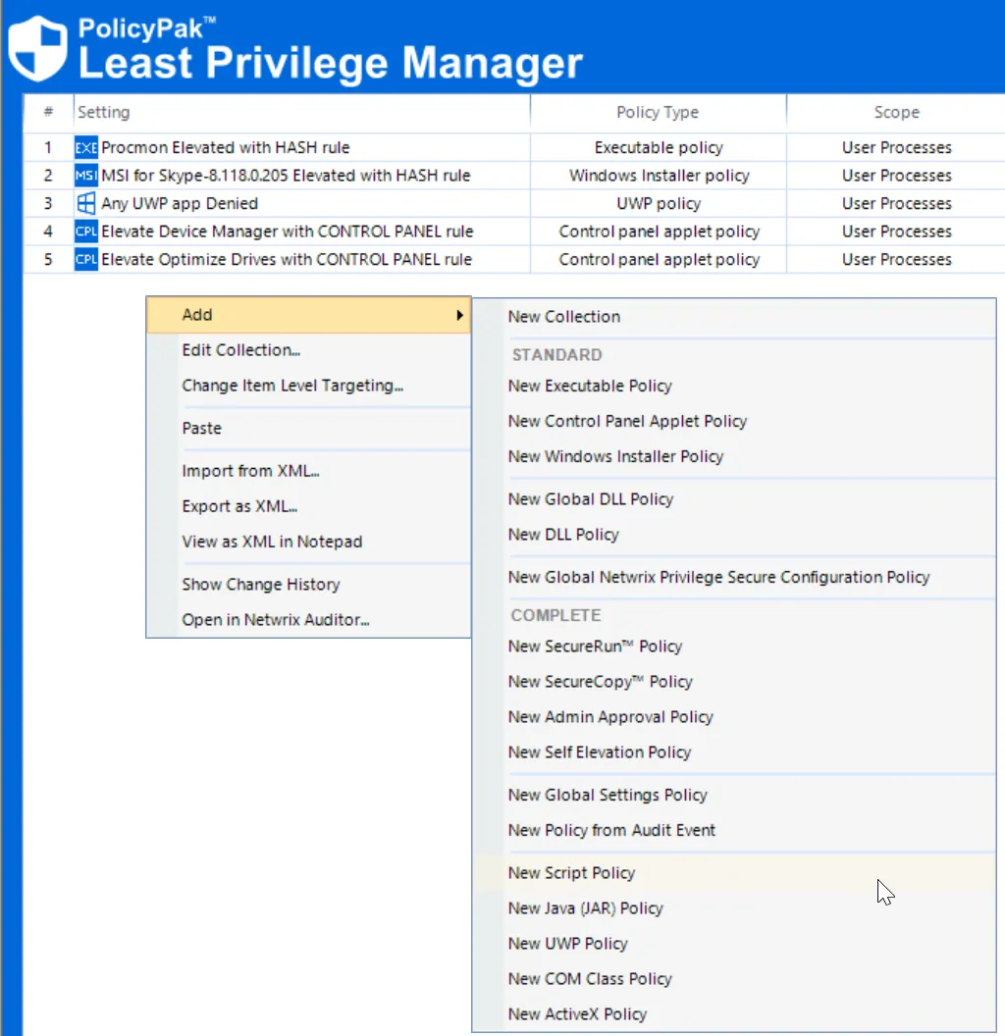The image size is (1005, 1036).
Task: Click the EXE icon on the Procmon row
Action: (85, 147)
